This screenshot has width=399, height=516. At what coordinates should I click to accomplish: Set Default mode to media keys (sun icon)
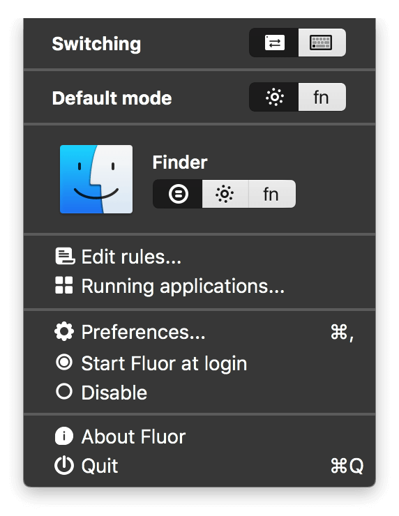pos(274,97)
